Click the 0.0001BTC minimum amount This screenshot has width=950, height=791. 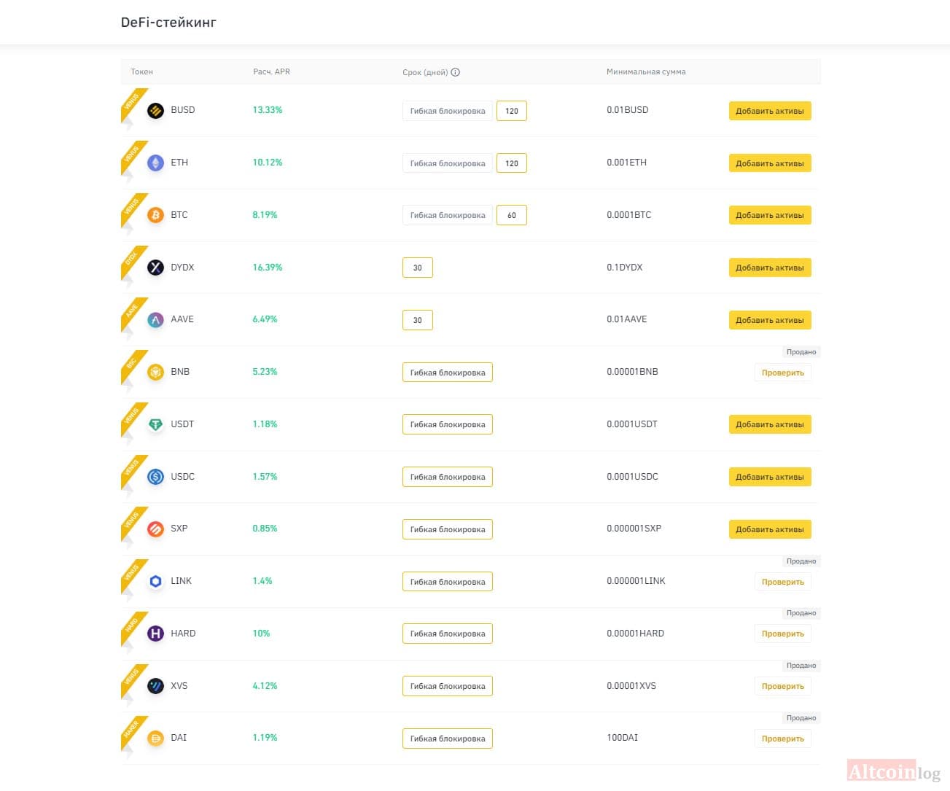coord(629,215)
